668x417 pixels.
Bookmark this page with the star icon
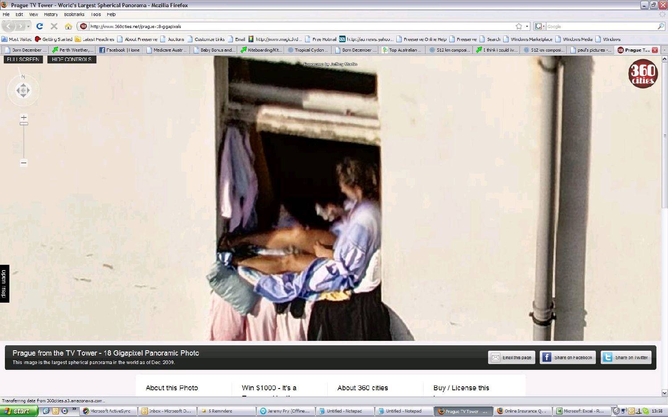[519, 26]
